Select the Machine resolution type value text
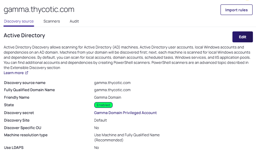Viewport: 256px width, 154px height. tap(127, 137)
